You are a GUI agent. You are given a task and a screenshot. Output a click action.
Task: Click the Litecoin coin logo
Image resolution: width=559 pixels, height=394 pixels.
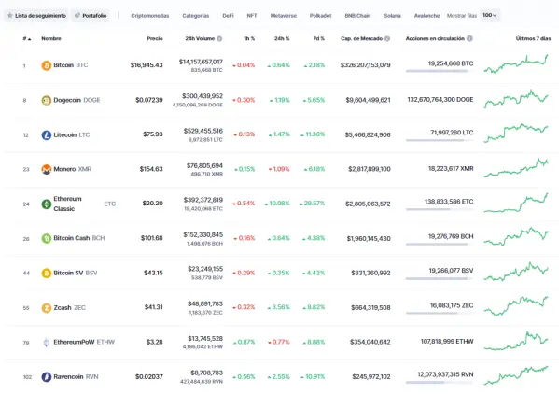pos(47,135)
